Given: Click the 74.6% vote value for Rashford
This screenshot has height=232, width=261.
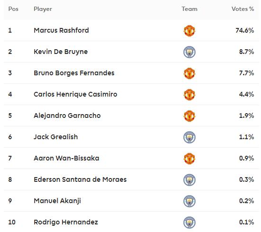Looking at the screenshot, I should [245, 30].
